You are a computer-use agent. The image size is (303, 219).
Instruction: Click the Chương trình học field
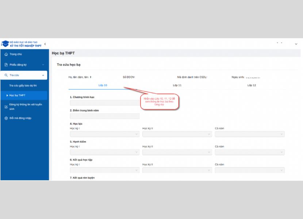[104, 103]
